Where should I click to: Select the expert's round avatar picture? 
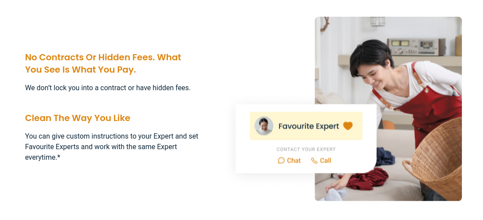tap(264, 126)
